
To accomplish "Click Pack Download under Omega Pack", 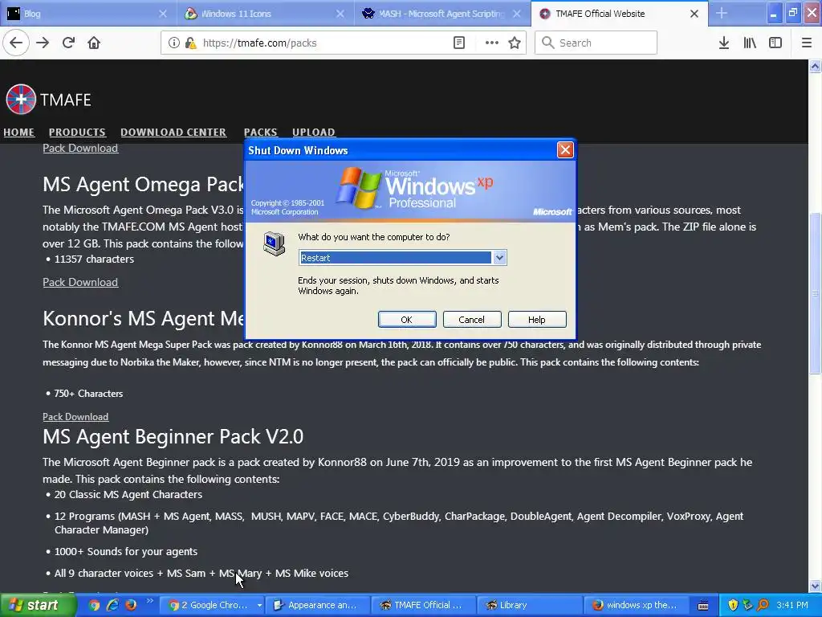I will pos(80,282).
